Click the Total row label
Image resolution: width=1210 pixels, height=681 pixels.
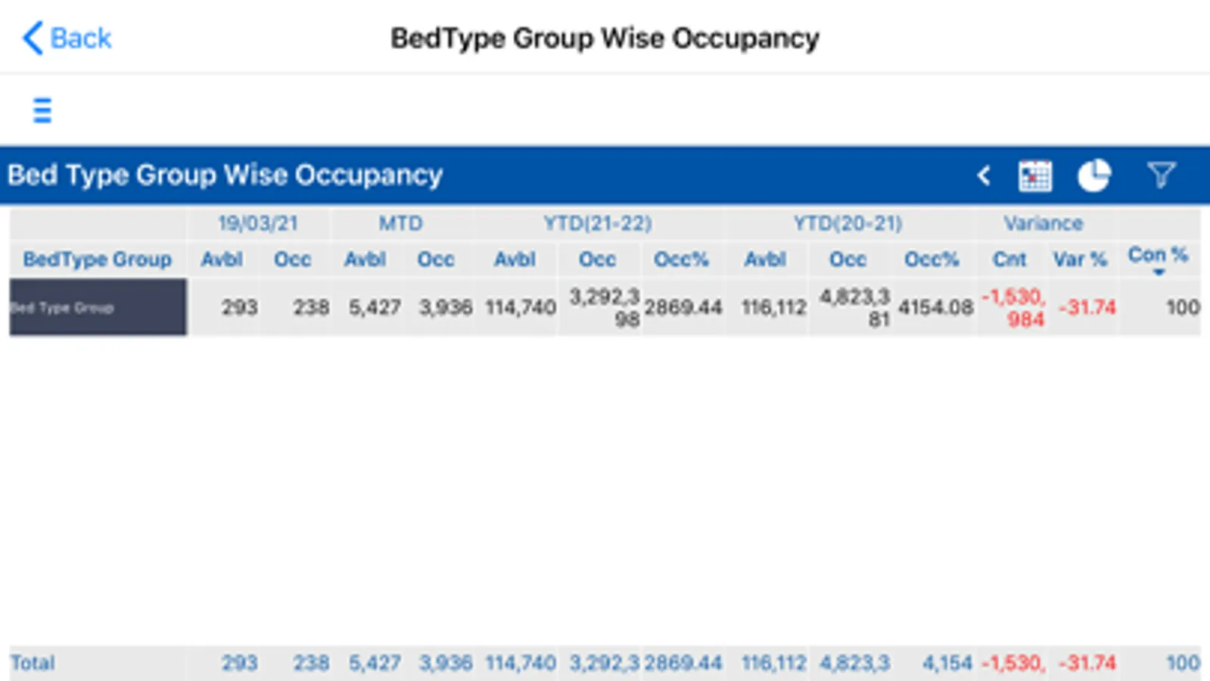tap(33, 663)
